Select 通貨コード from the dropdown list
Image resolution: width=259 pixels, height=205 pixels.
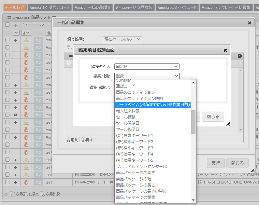(152, 86)
